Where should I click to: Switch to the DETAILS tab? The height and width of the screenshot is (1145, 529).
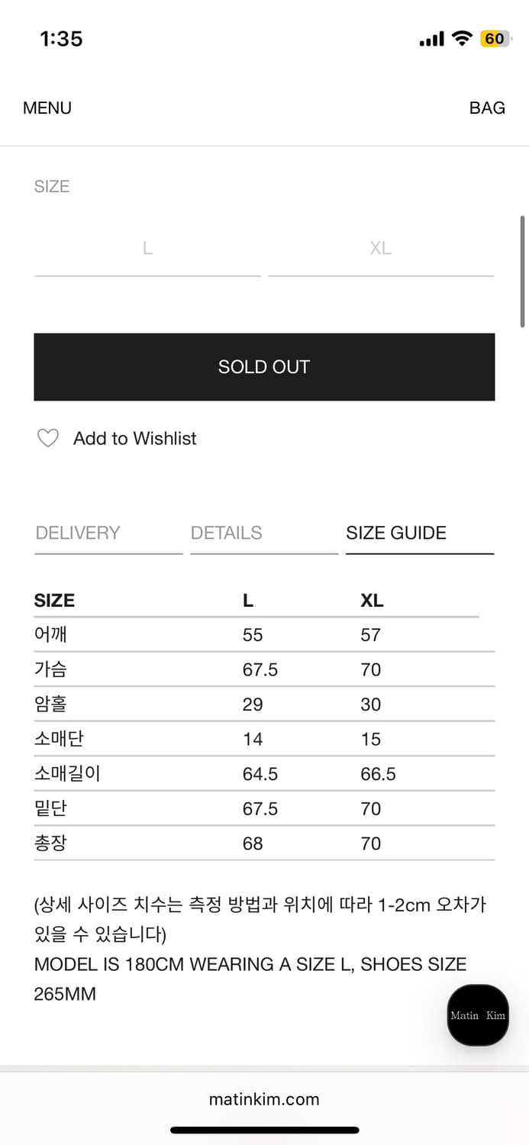pyautogui.click(x=226, y=533)
